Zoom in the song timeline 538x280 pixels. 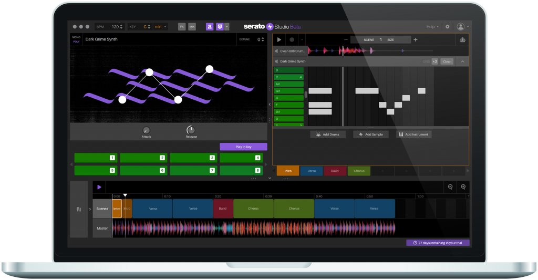pyautogui.click(x=463, y=186)
